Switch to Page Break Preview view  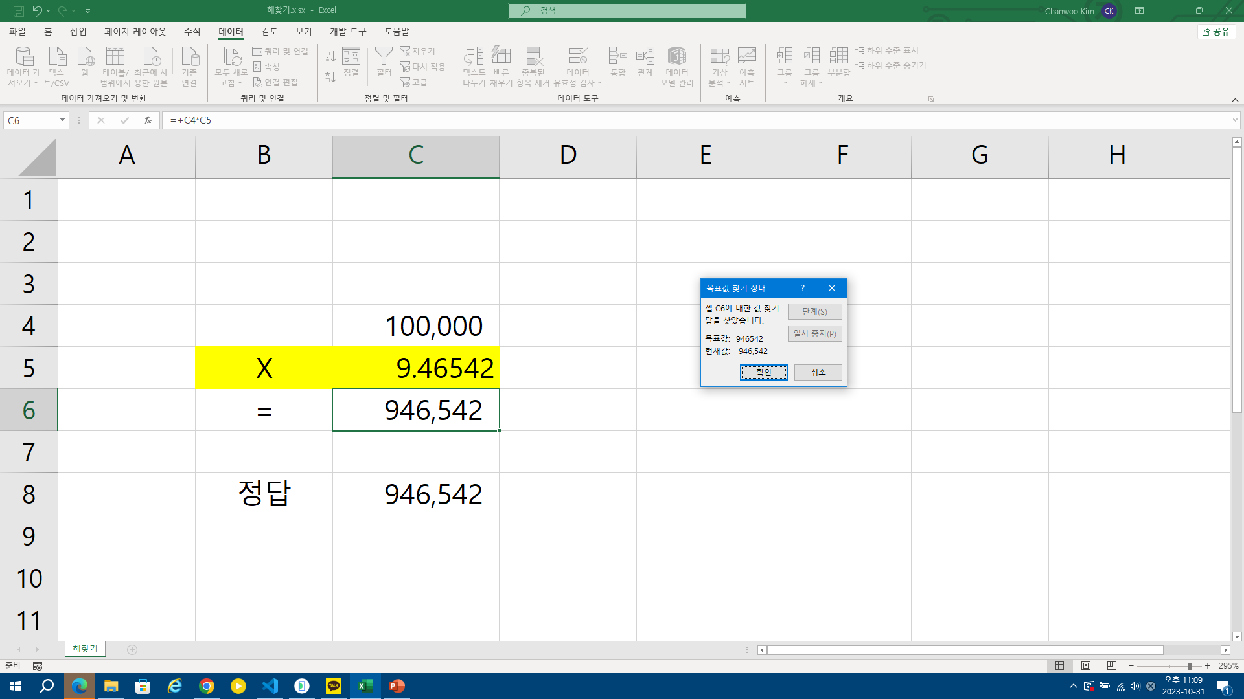click(1112, 666)
